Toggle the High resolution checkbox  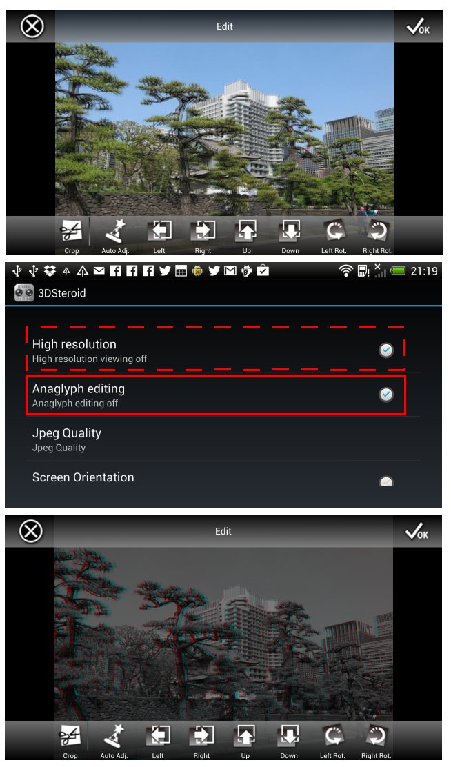tap(386, 350)
